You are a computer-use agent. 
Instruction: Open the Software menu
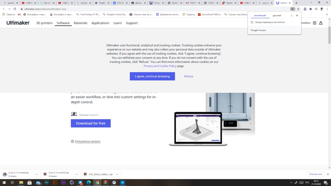63,23
